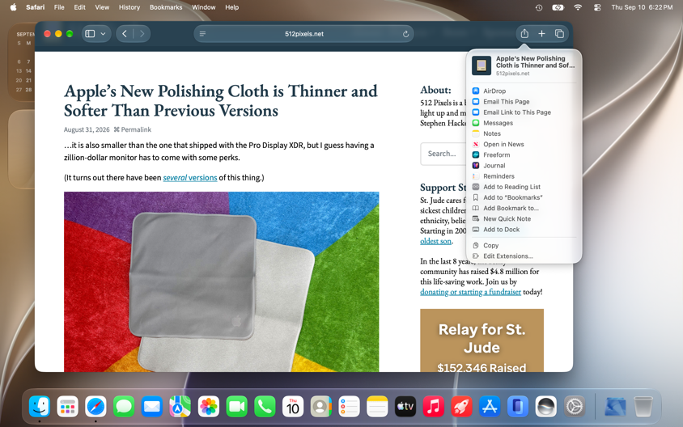Click the Search input field
683x427 pixels.
tap(443, 154)
